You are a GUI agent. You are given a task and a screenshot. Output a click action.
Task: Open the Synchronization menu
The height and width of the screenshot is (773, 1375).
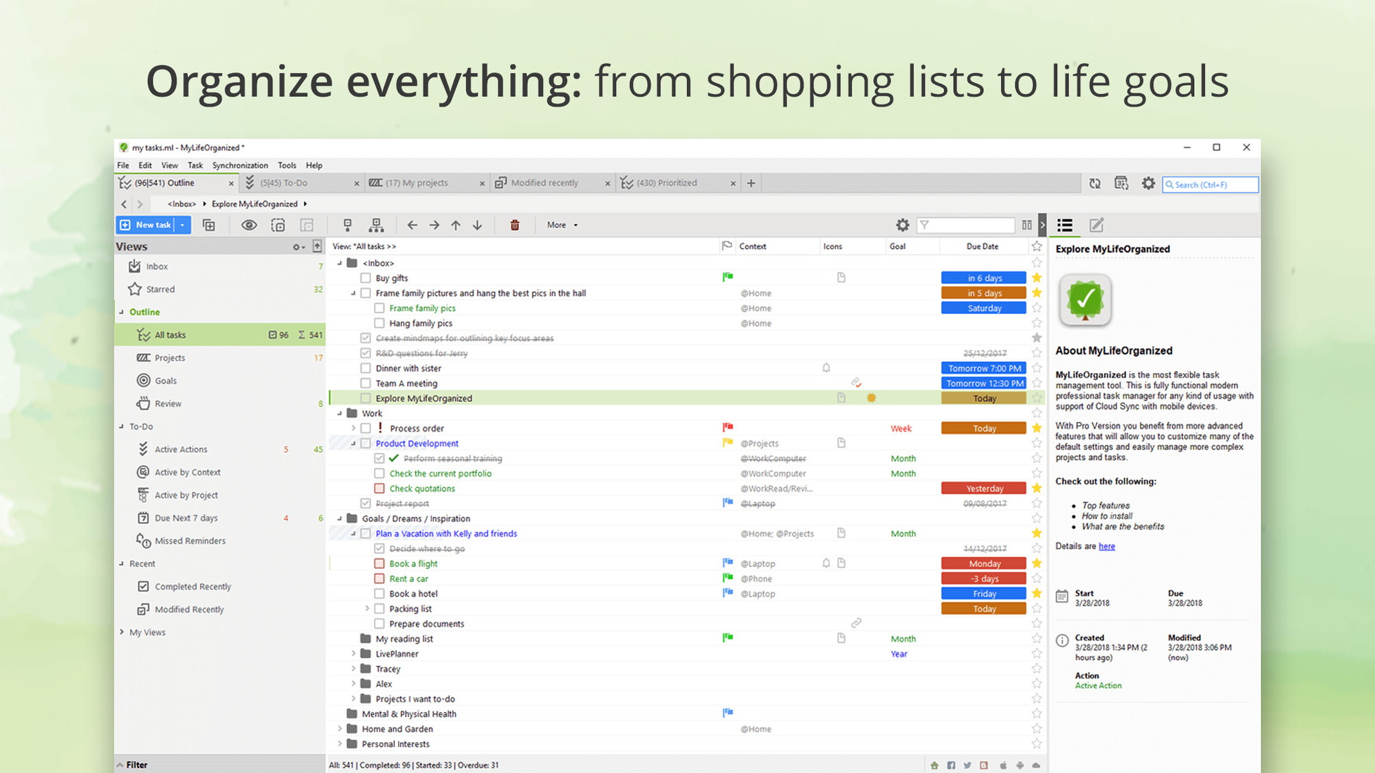[x=239, y=165]
